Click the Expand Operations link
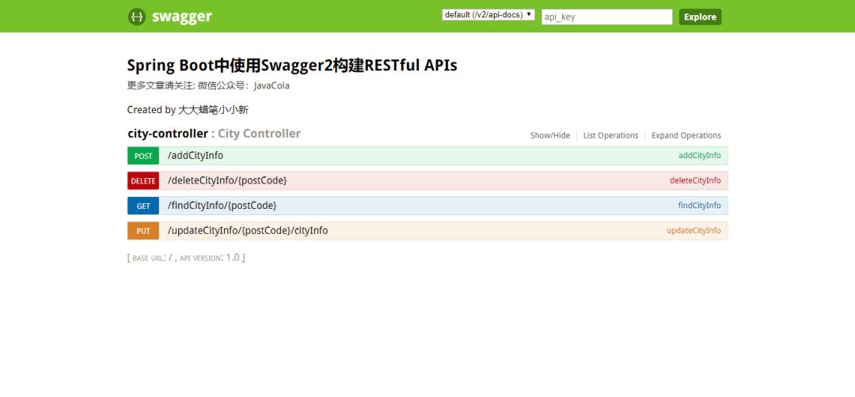Image resolution: width=855 pixels, height=397 pixels. (x=686, y=135)
